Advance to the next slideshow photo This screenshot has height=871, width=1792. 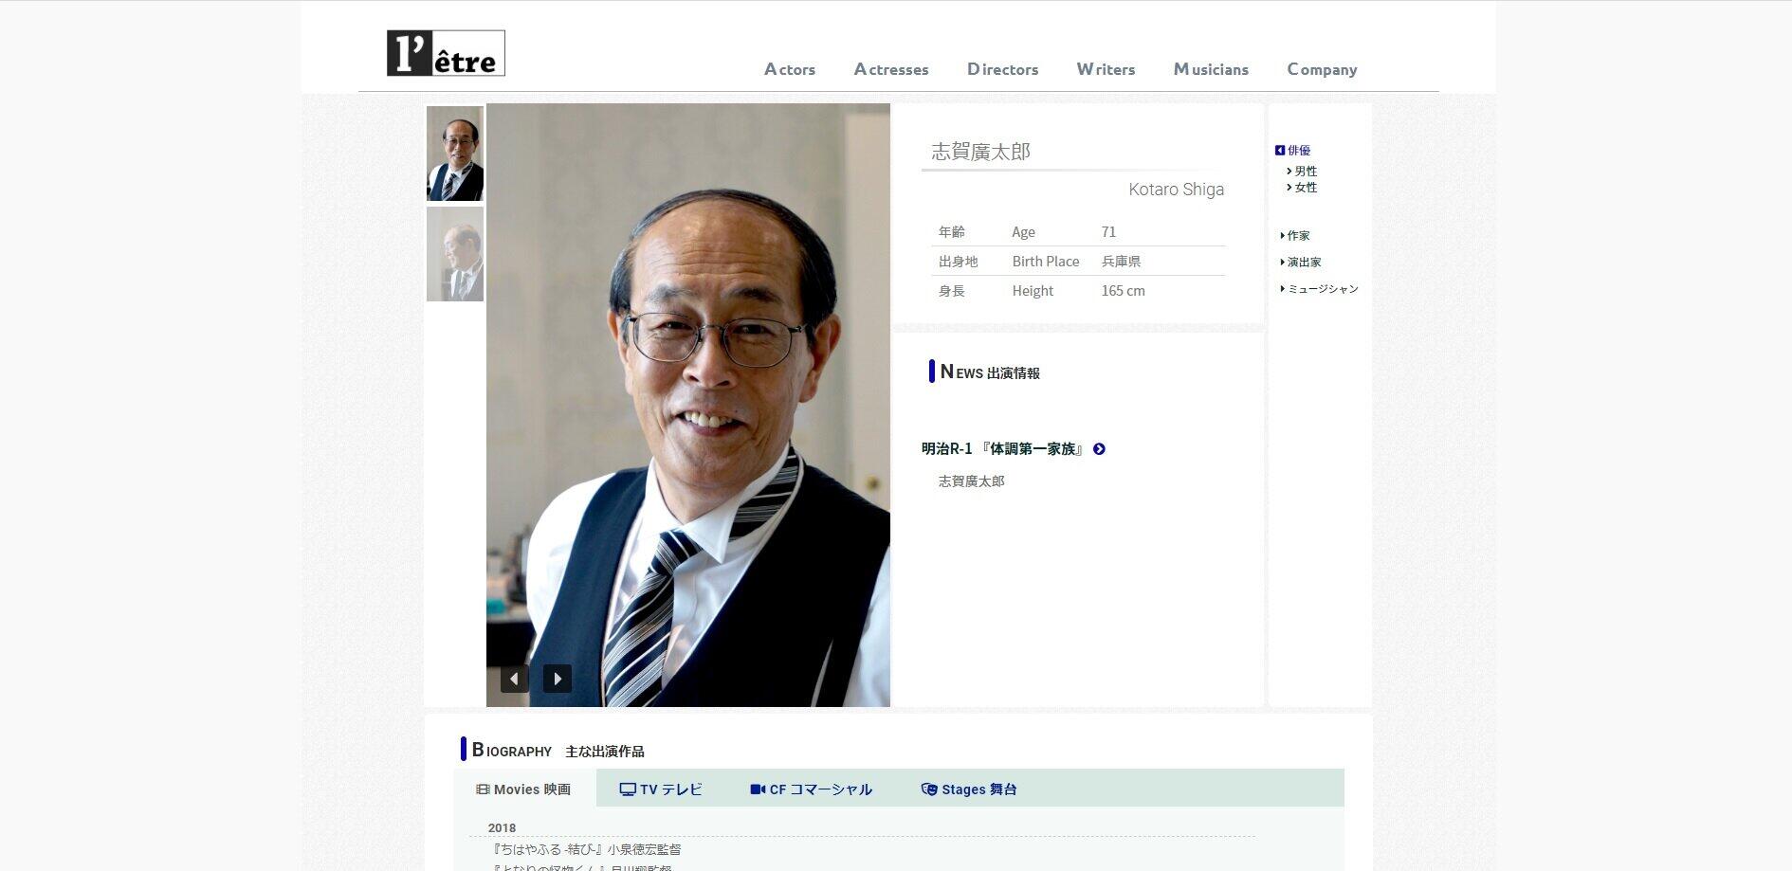pos(558,679)
